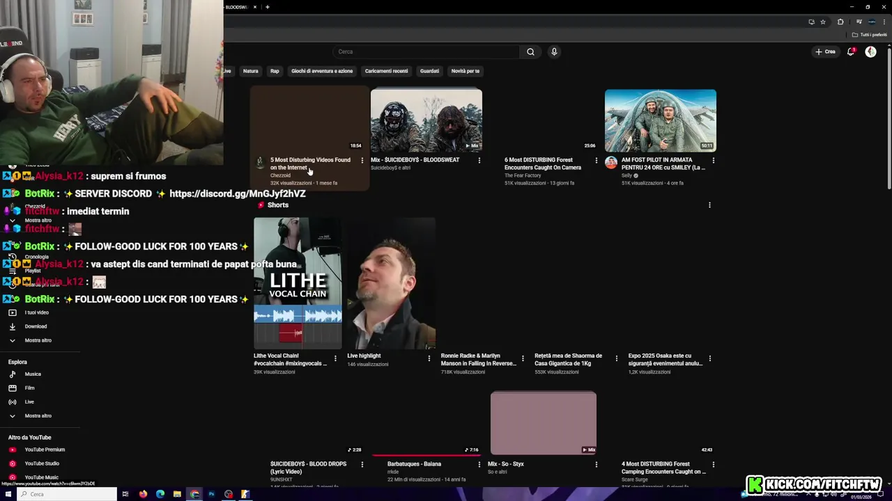Image resolution: width=892 pixels, height=501 pixels.
Task: Open options for Ronnie Radke & Marilyn Manson short
Action: click(x=523, y=358)
